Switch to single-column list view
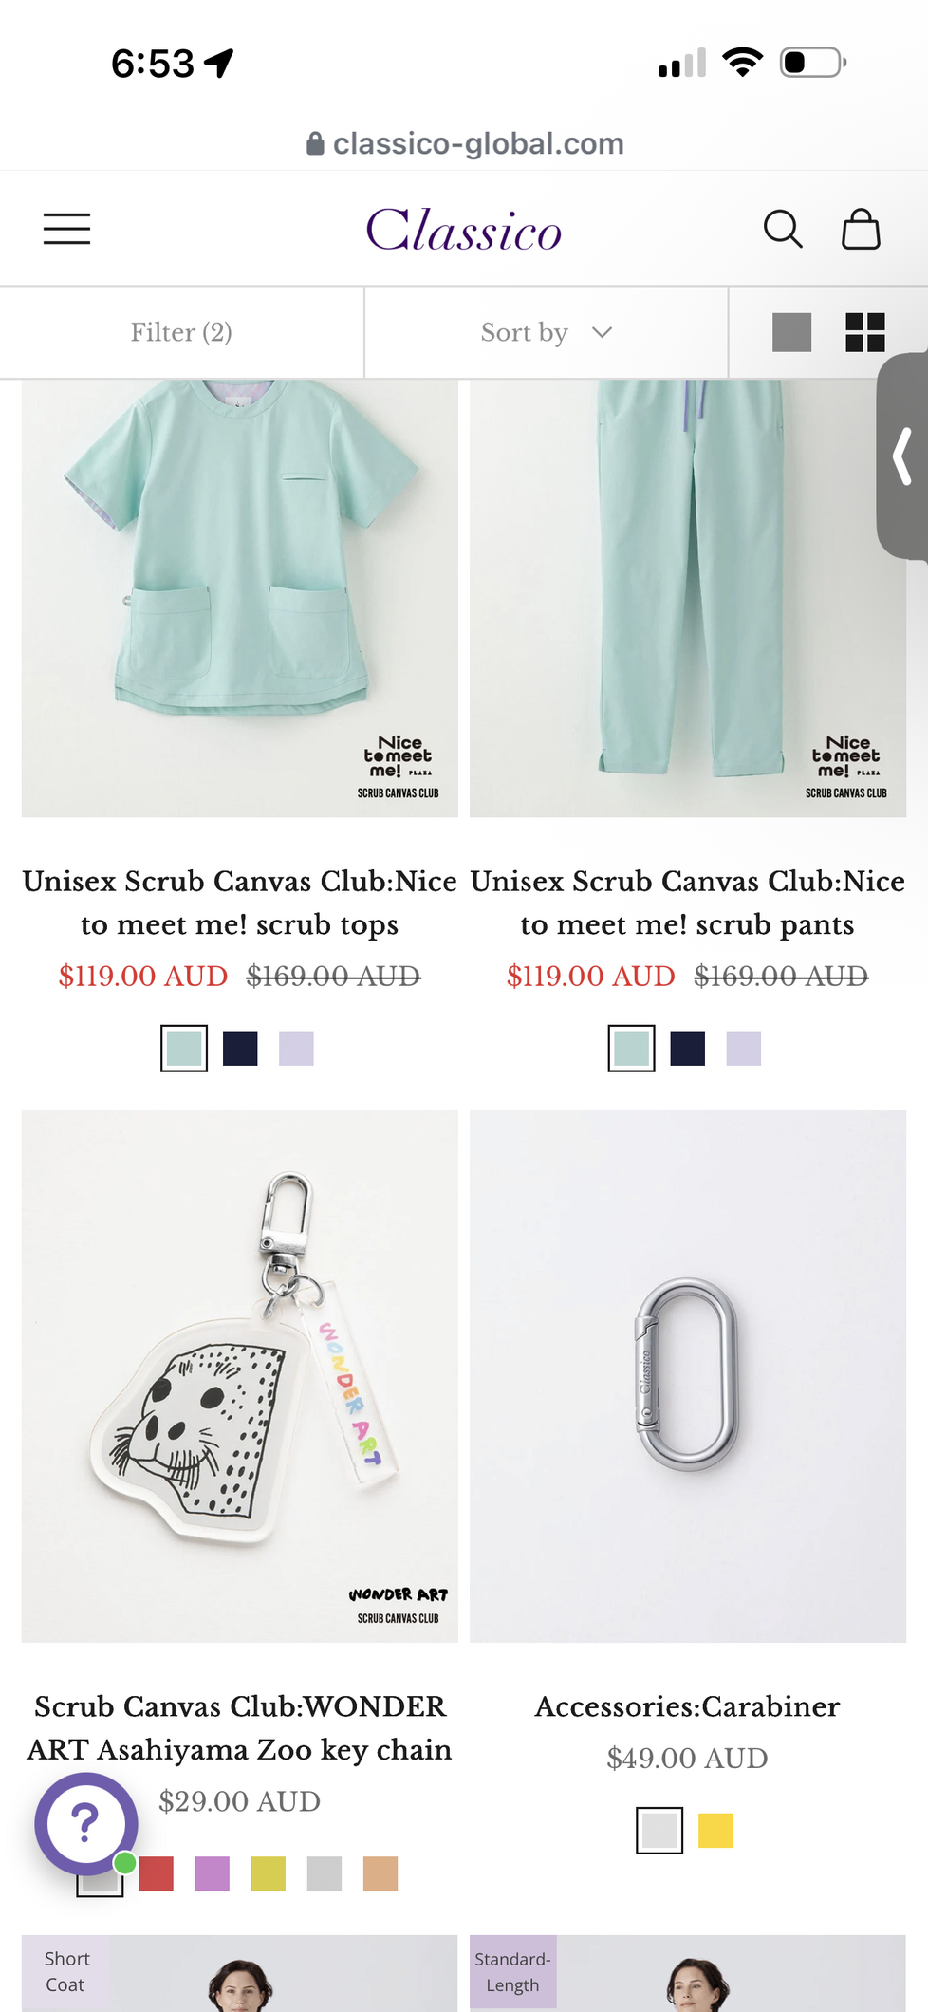This screenshot has height=2012, width=928. click(791, 332)
